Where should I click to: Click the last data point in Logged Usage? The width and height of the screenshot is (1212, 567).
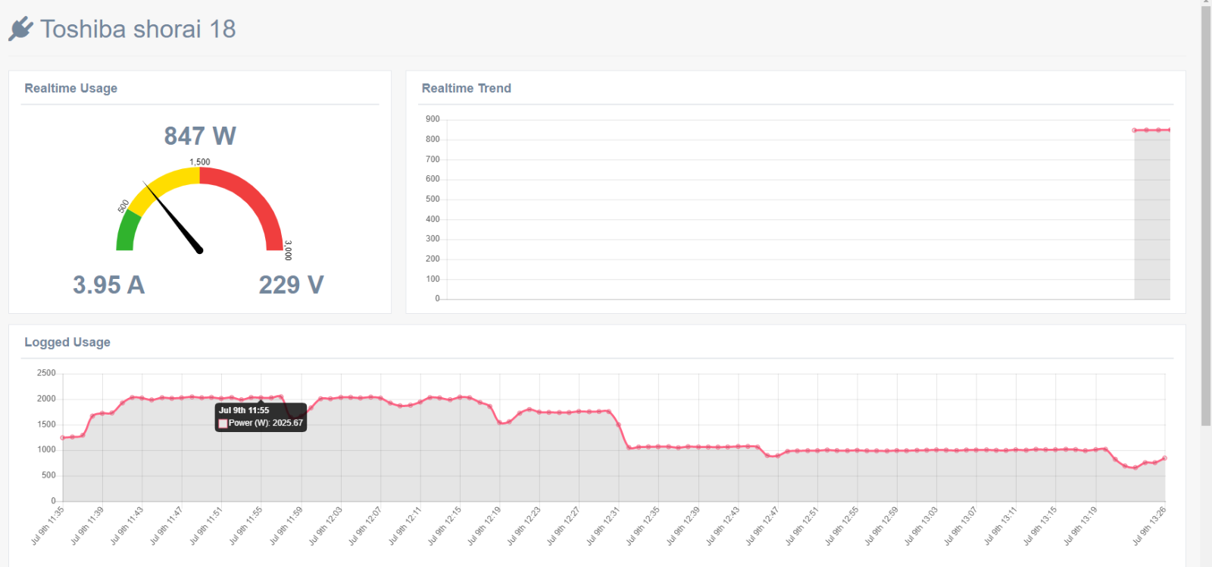click(1164, 458)
